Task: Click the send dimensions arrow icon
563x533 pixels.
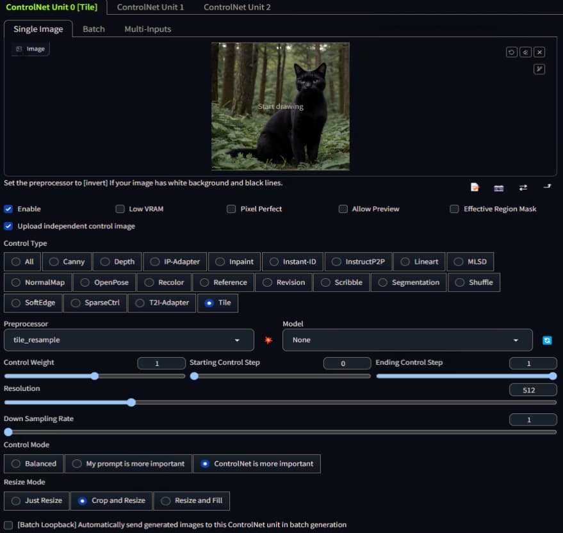Action: click(x=547, y=187)
